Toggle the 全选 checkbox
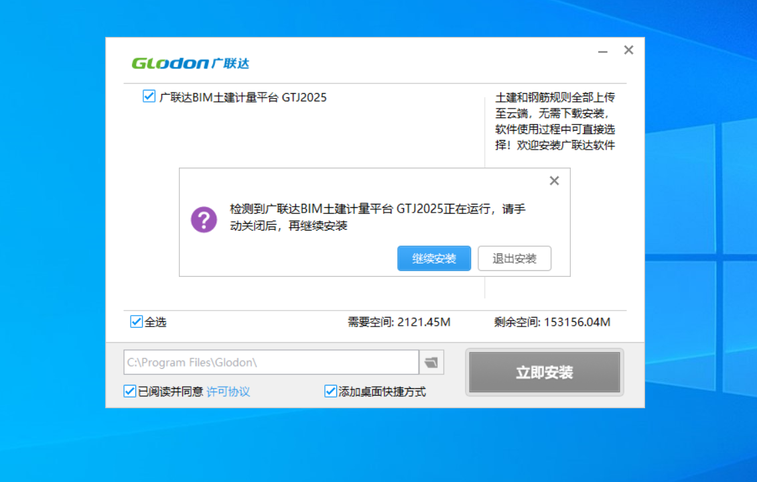The width and height of the screenshot is (757, 482). click(136, 322)
